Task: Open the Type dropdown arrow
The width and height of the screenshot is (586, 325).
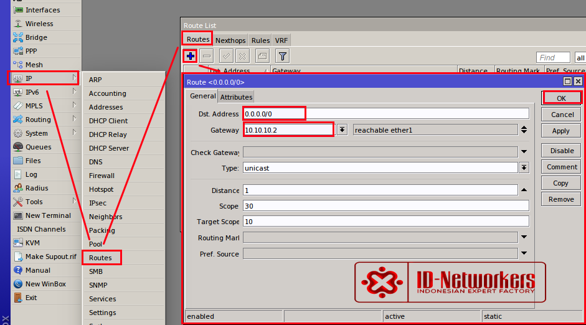Action: coord(524,167)
